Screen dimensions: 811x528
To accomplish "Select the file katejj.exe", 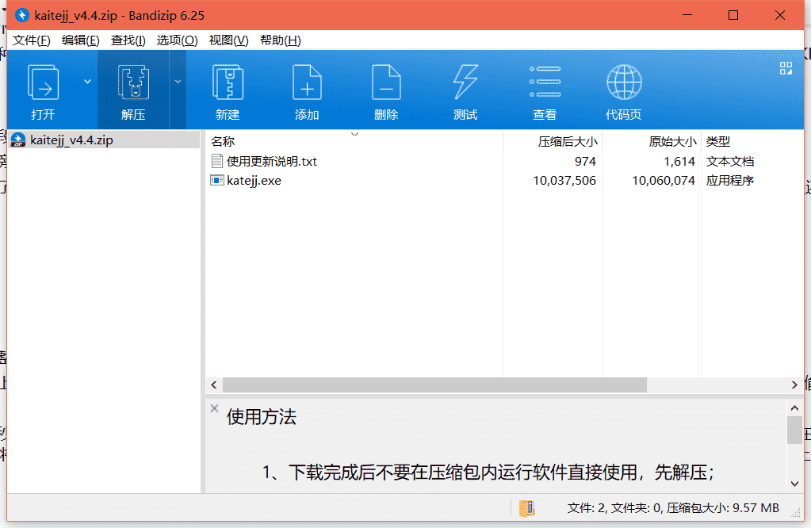I will [254, 181].
